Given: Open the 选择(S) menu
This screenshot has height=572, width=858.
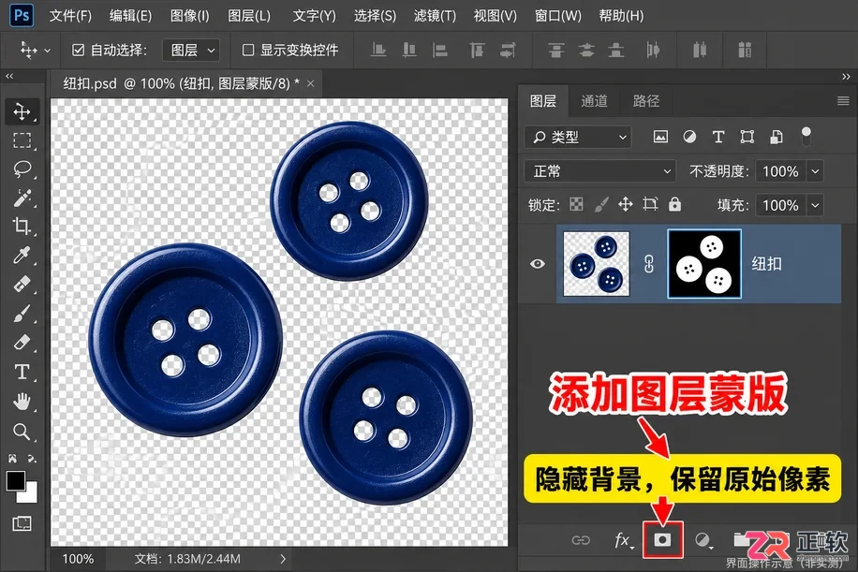Looking at the screenshot, I should pyautogui.click(x=375, y=16).
